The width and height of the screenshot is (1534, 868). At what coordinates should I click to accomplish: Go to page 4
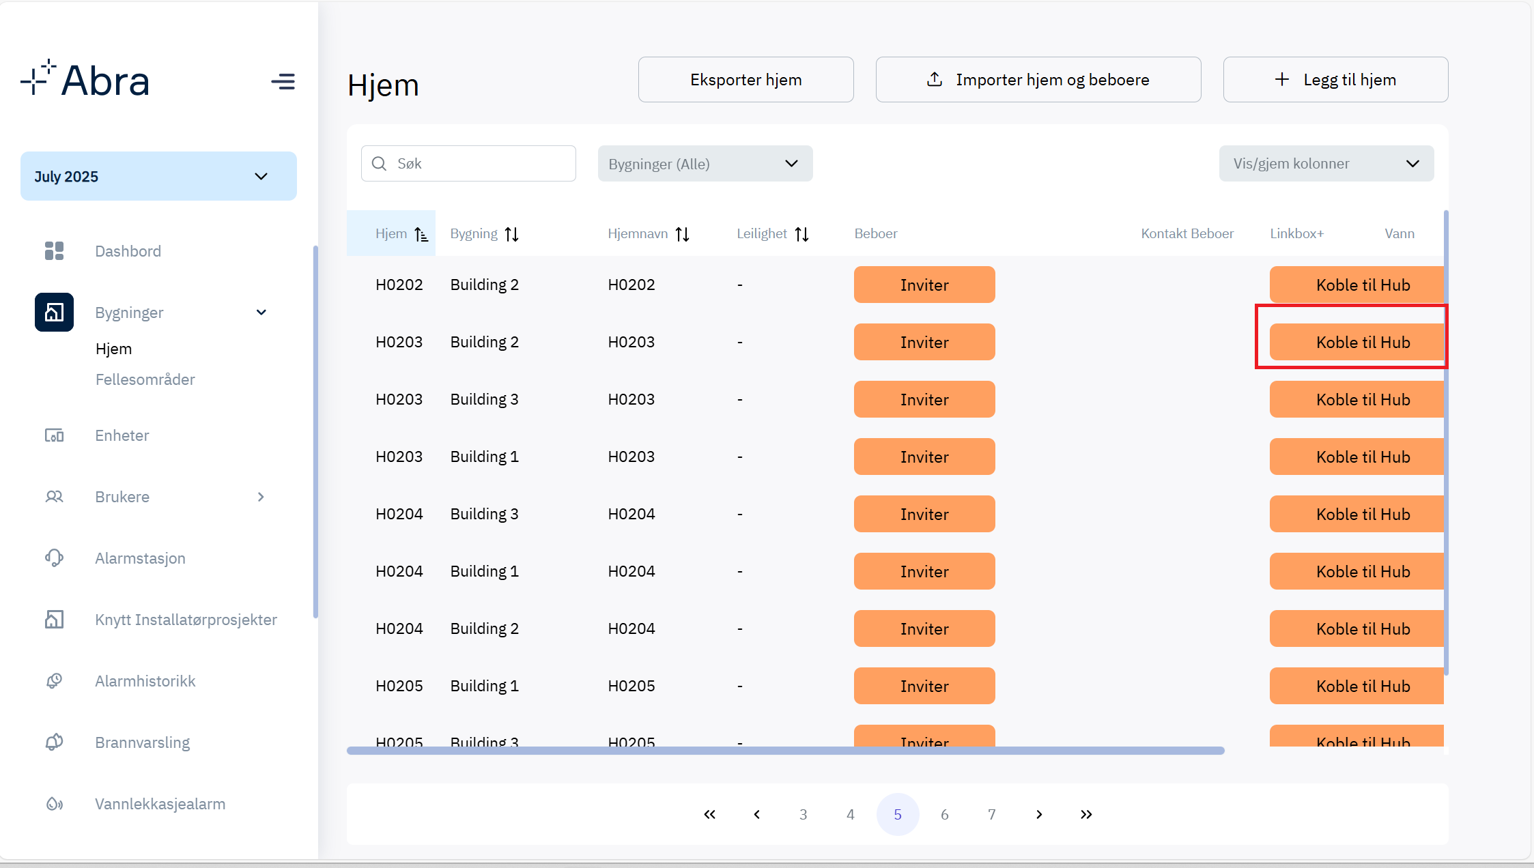[851, 814]
